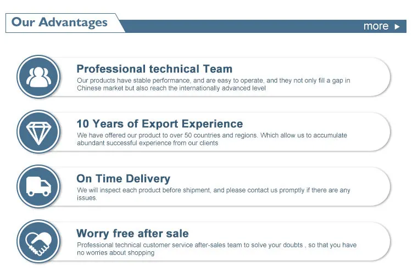Click 'Professional technical Team' heading
The height and width of the screenshot is (277, 412).
coord(154,69)
